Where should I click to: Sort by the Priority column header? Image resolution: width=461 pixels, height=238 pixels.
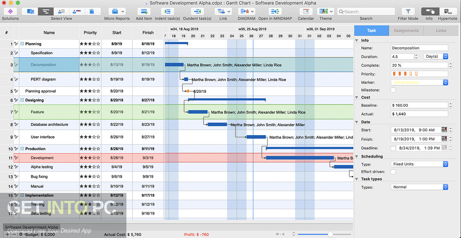tap(90, 32)
